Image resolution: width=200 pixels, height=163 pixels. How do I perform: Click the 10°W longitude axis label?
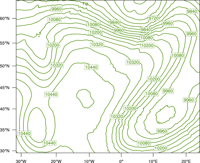click(89, 161)
